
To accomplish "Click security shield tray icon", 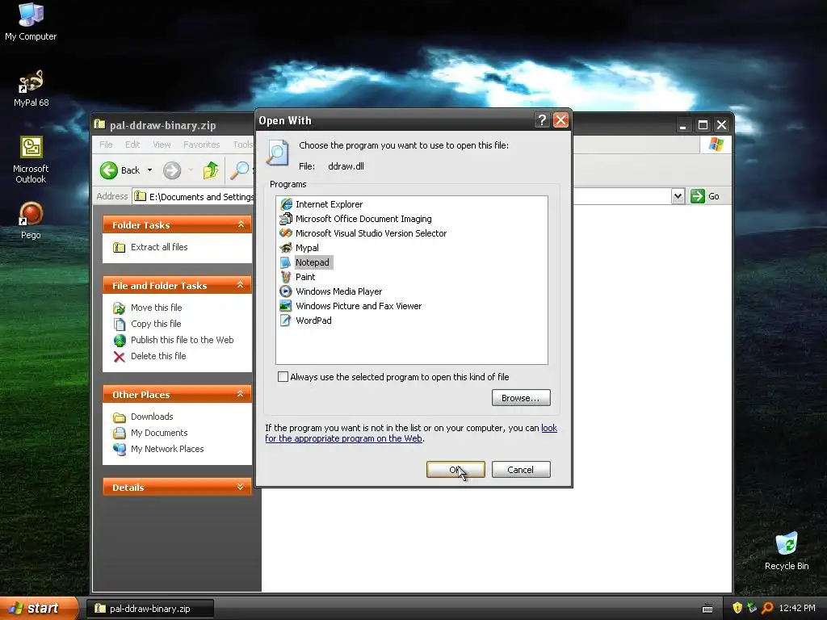I will click(x=737, y=608).
